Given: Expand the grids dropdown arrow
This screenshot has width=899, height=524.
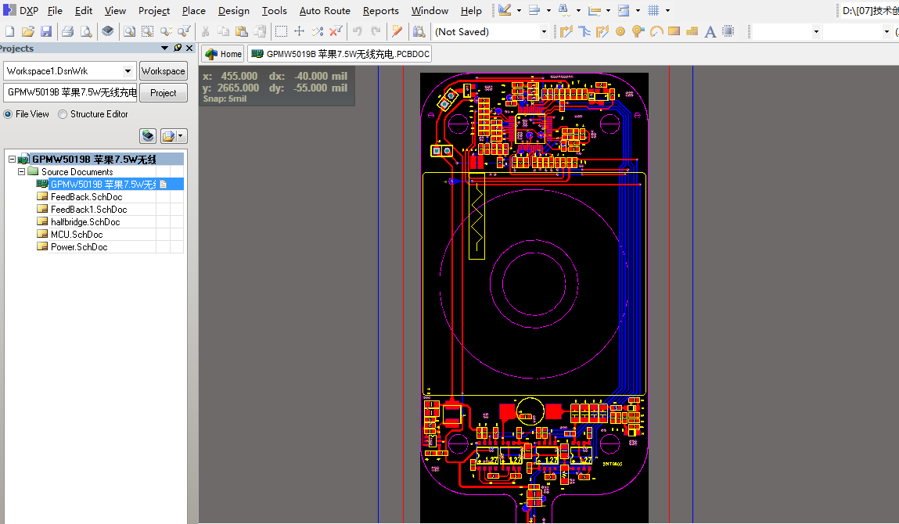Looking at the screenshot, I should point(668,10).
